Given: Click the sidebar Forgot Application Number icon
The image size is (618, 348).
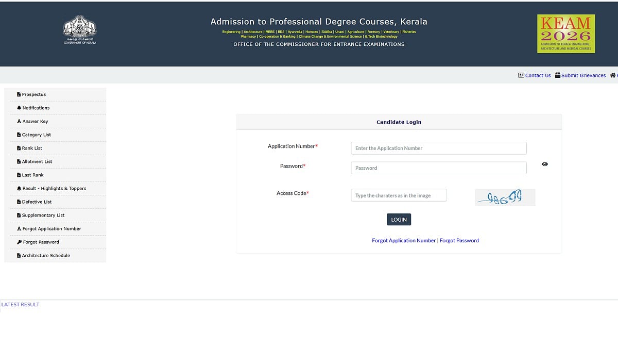Looking at the screenshot, I should point(19,228).
